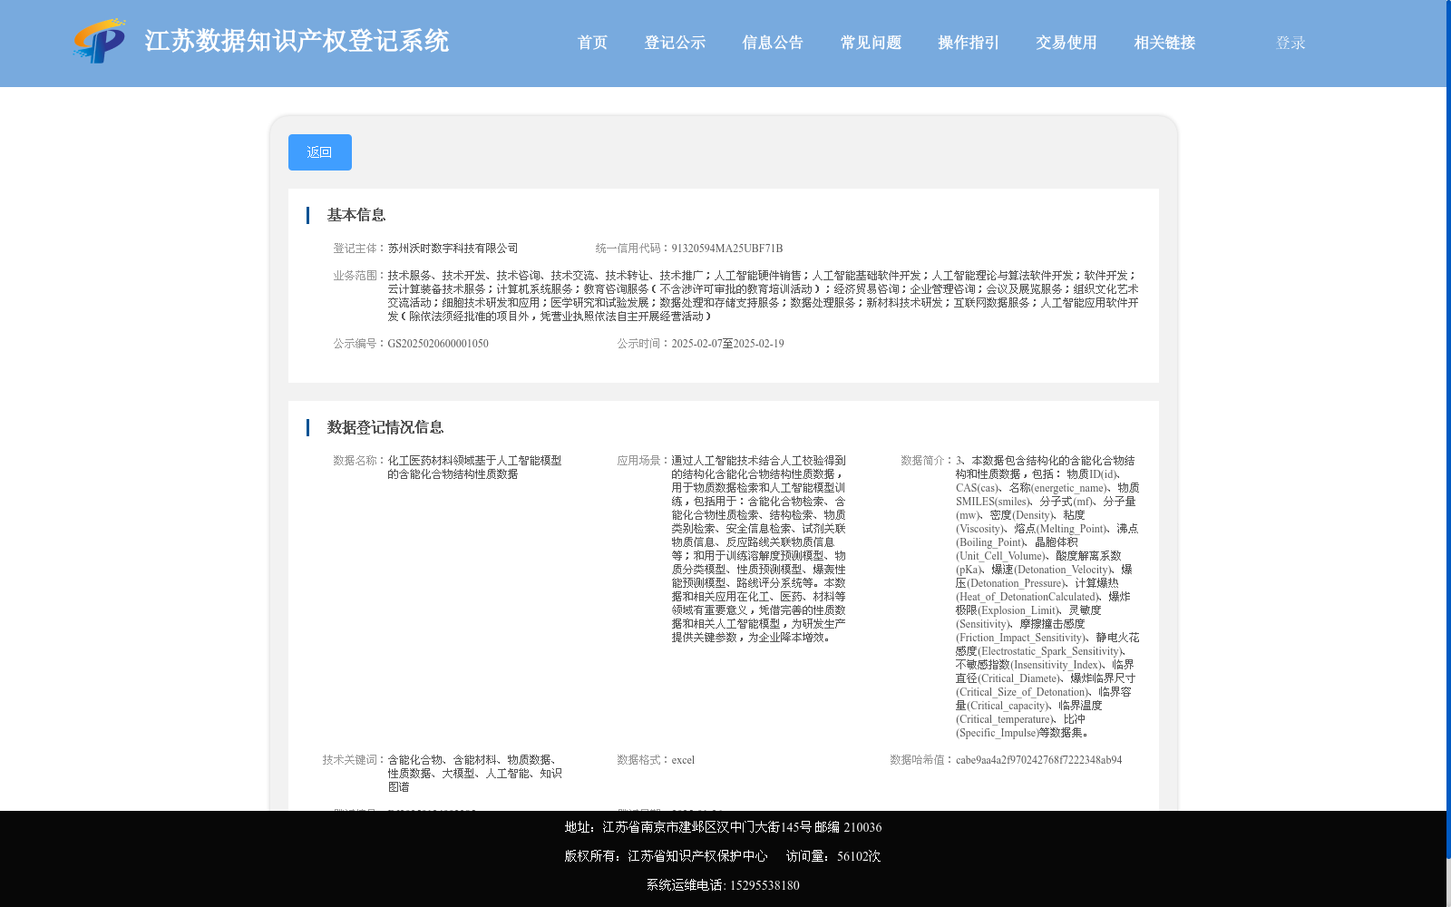
Task: Click the 数据登记情况信息 section heading
Action: point(385,427)
